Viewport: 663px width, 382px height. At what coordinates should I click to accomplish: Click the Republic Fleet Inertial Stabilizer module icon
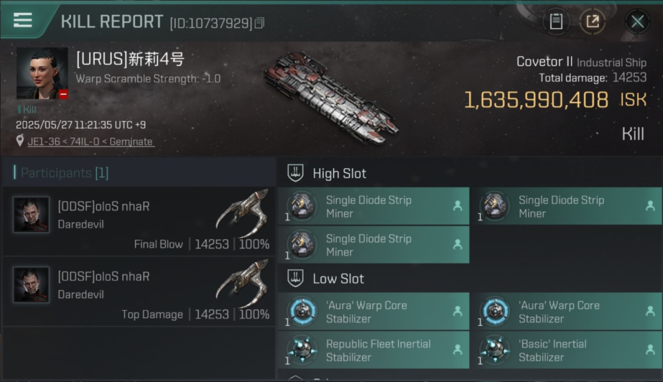[x=301, y=350]
